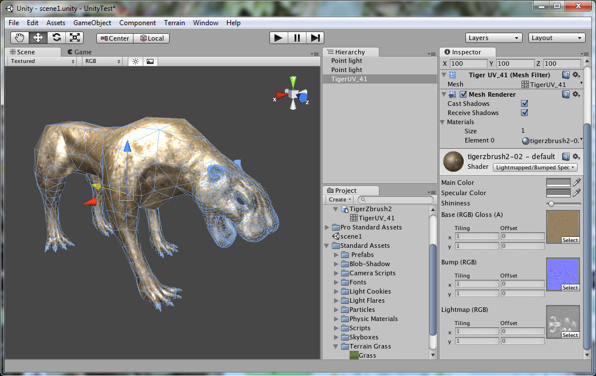Open the Component menu

(x=137, y=23)
